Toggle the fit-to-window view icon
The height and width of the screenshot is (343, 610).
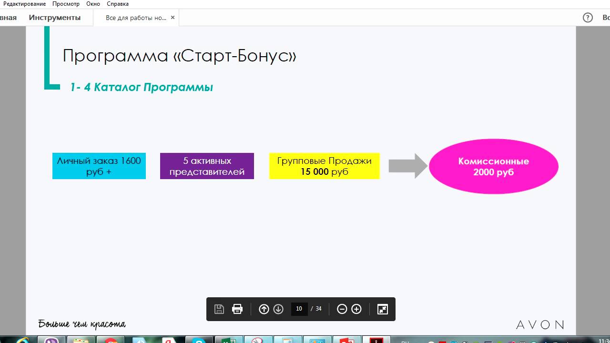(x=383, y=309)
